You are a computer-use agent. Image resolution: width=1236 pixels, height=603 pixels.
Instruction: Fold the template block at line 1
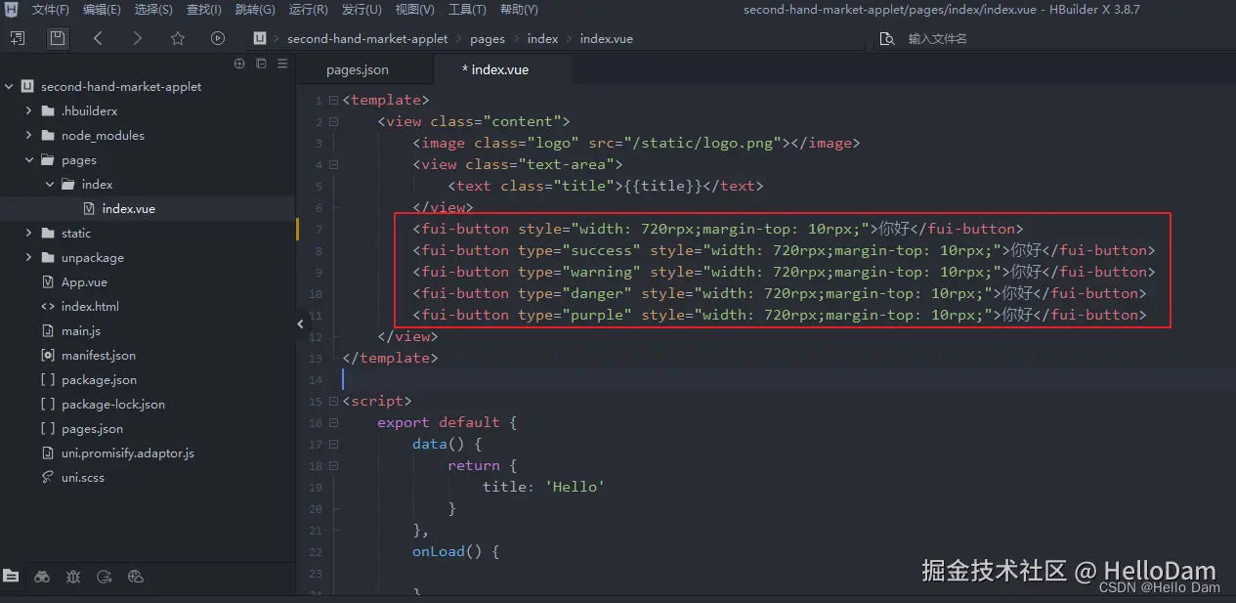tap(334, 100)
